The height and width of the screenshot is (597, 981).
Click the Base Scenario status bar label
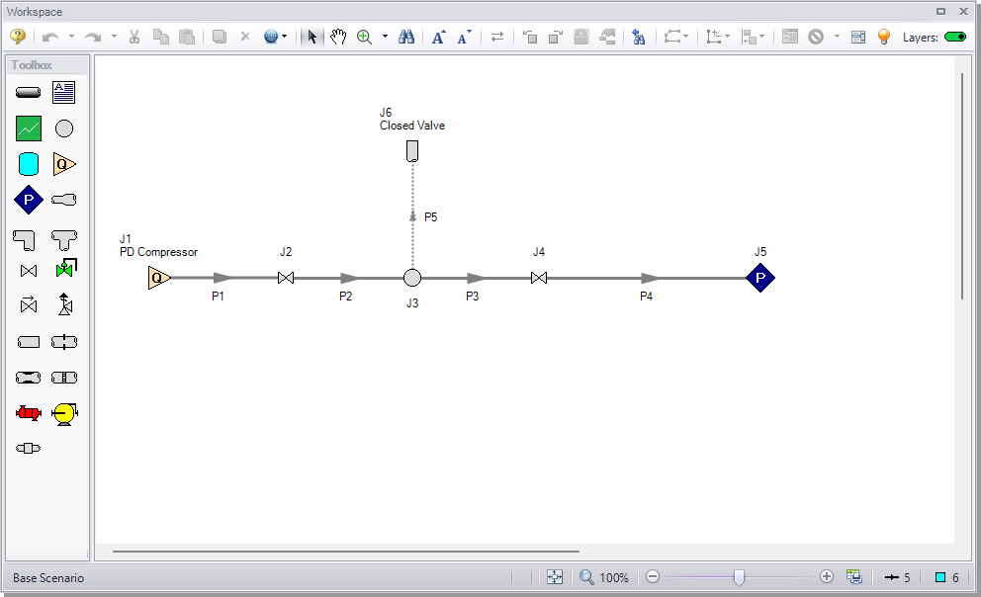pyautogui.click(x=48, y=578)
